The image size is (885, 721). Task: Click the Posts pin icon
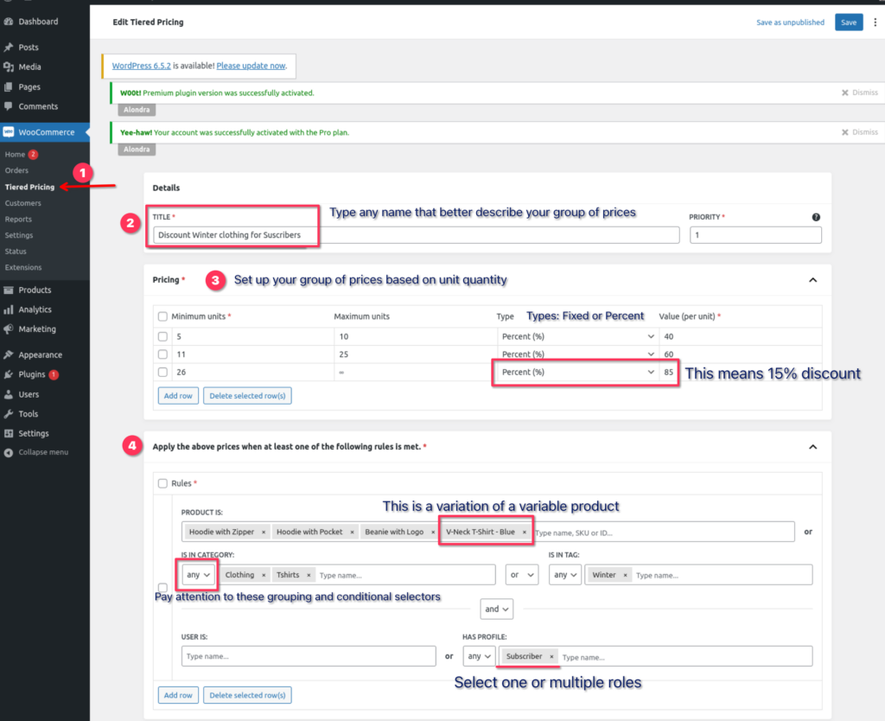9,48
